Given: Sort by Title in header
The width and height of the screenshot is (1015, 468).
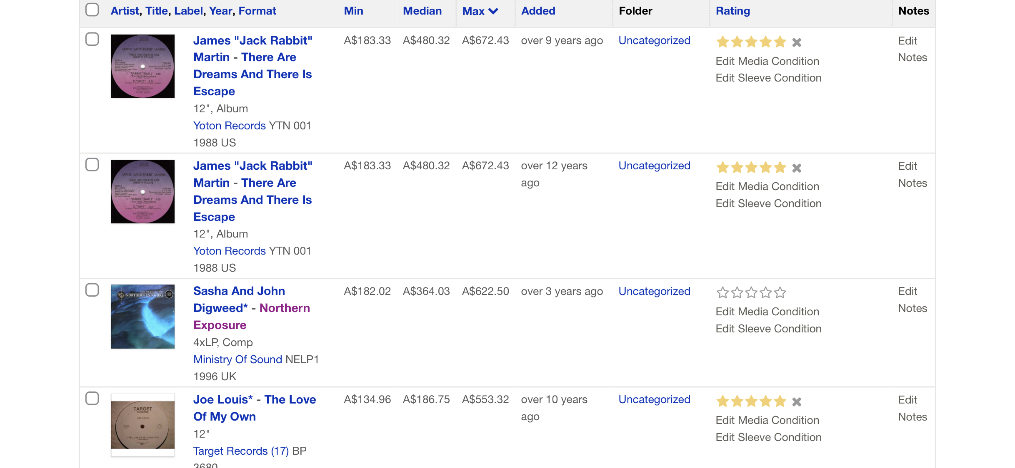Looking at the screenshot, I should pyautogui.click(x=156, y=11).
